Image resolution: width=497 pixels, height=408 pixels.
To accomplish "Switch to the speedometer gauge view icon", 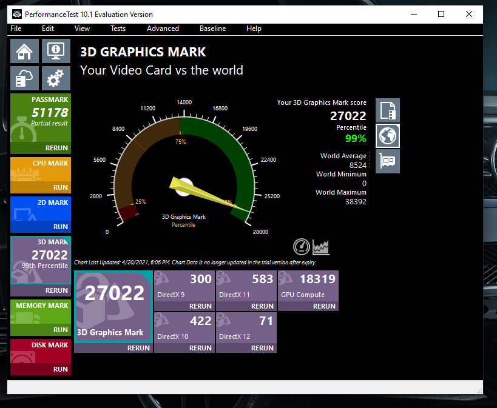I will click(301, 247).
